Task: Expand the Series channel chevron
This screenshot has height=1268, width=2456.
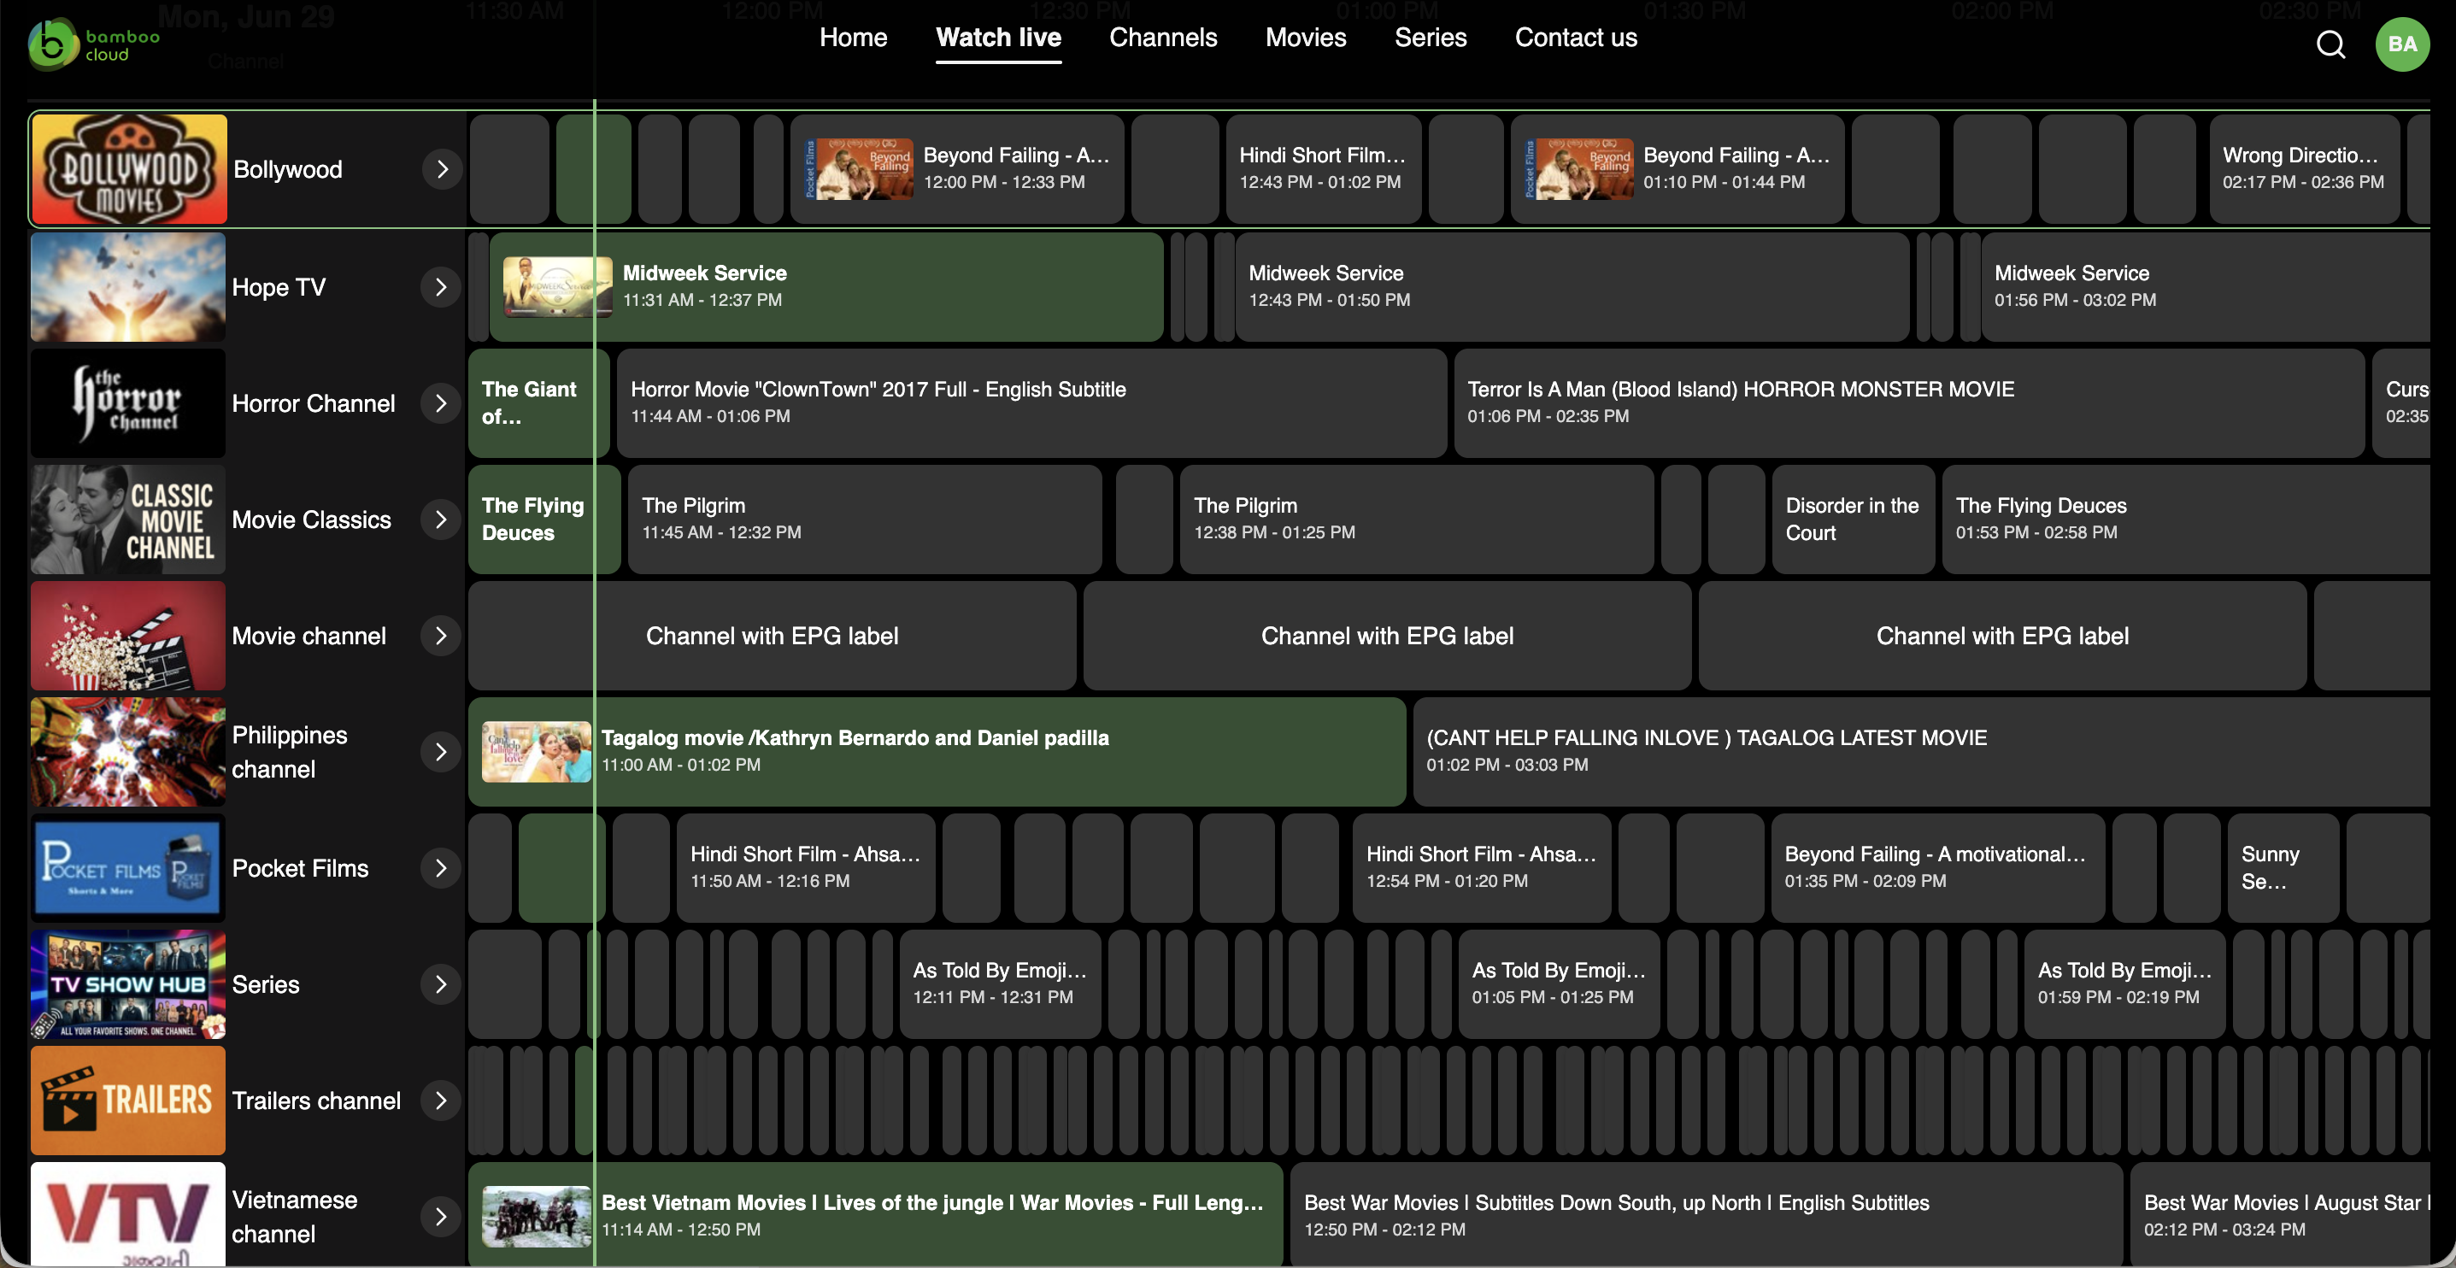Action: 440,985
